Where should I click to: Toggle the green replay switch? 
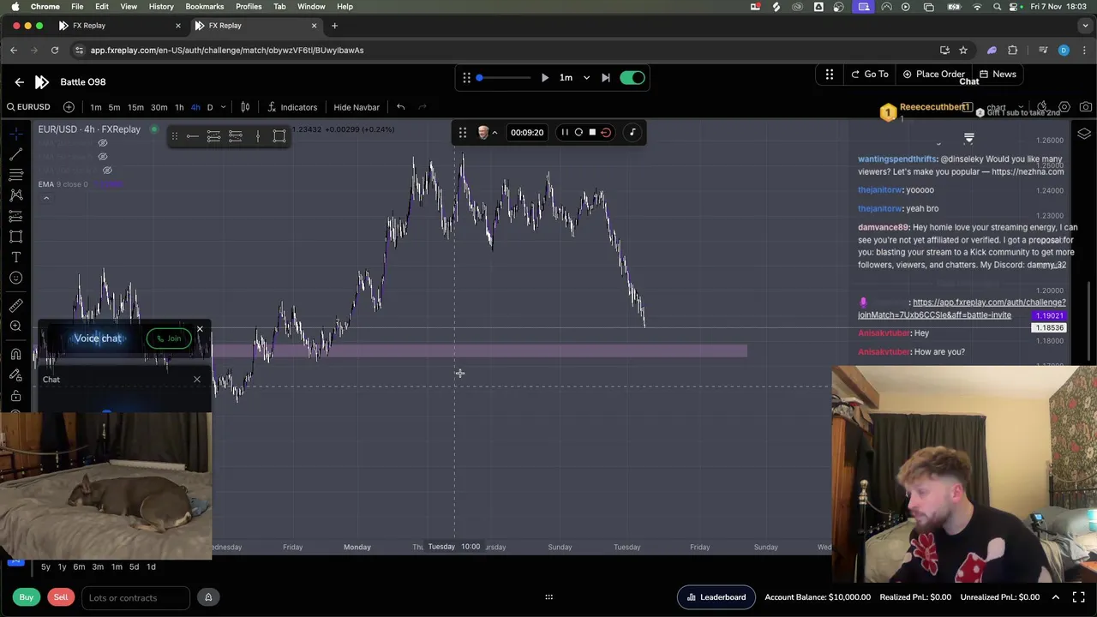(x=632, y=78)
